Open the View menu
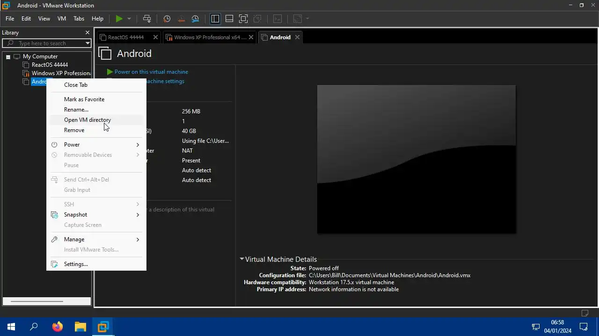Viewport: 599px width, 336px height. pyautogui.click(x=44, y=19)
